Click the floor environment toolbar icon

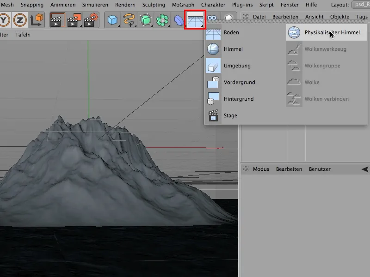coord(195,20)
